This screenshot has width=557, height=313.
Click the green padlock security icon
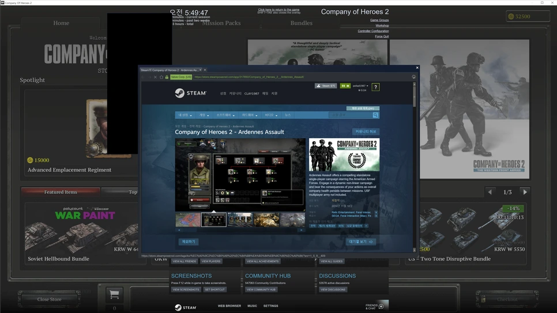167,77
